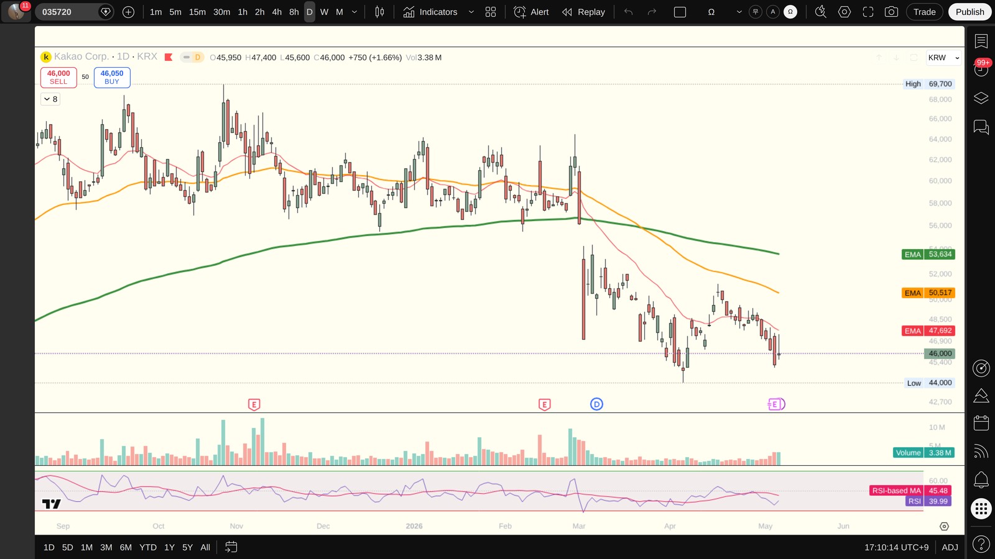Screen dimensions: 995x559
Task: Open the alerts panel with 99+ badge
Action: 981,68
